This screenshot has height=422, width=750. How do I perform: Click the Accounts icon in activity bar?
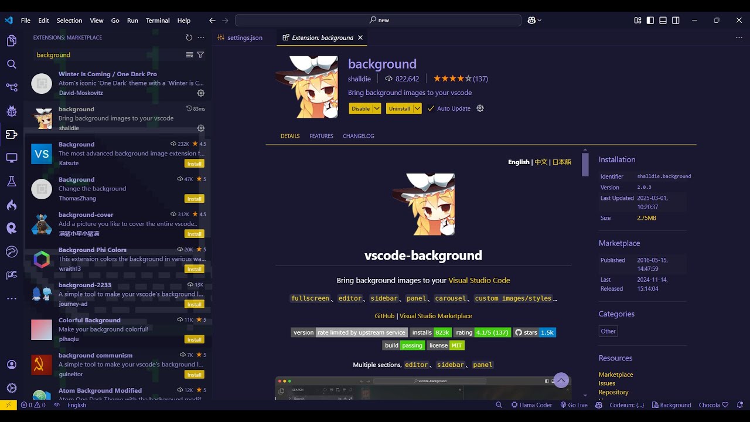tap(11, 365)
